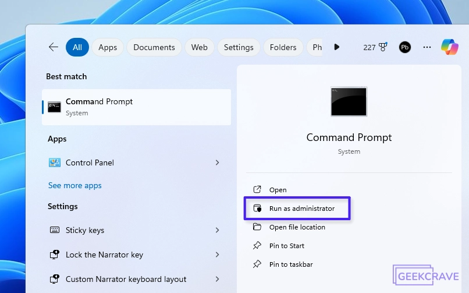Follow the See more apps link
This screenshot has width=469, height=293.
75,186
